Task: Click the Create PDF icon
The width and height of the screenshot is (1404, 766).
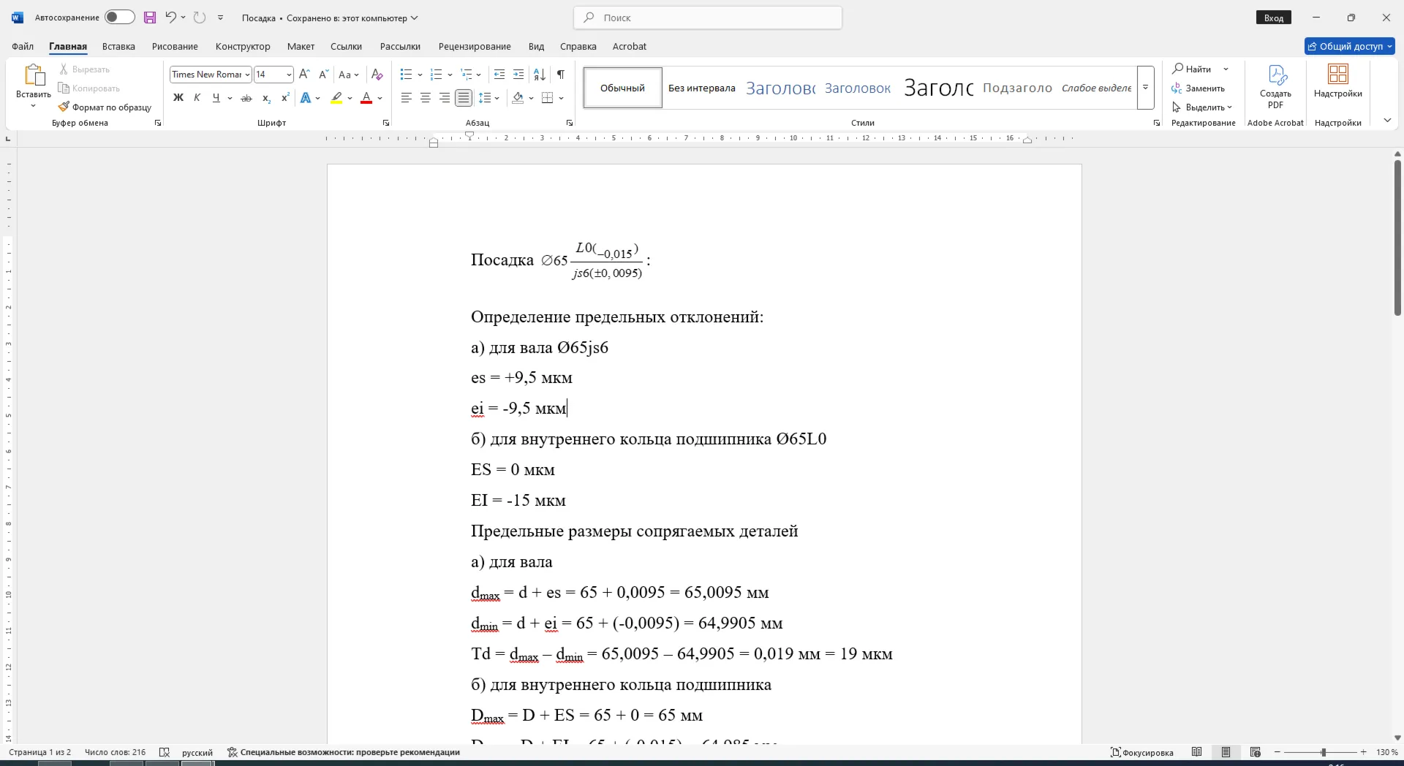Action: (x=1275, y=87)
